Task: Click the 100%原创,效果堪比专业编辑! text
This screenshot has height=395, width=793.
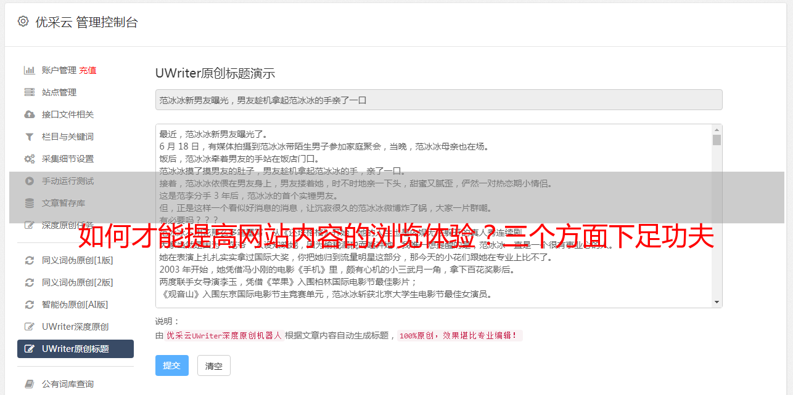Action: click(460, 336)
